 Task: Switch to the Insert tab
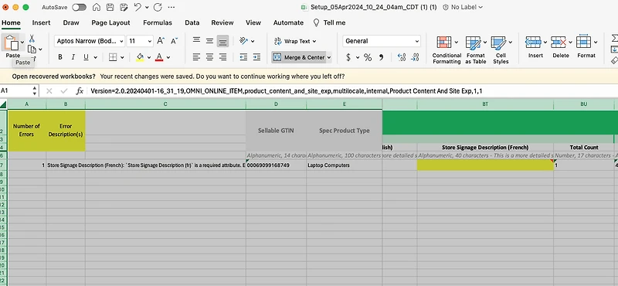click(x=42, y=22)
